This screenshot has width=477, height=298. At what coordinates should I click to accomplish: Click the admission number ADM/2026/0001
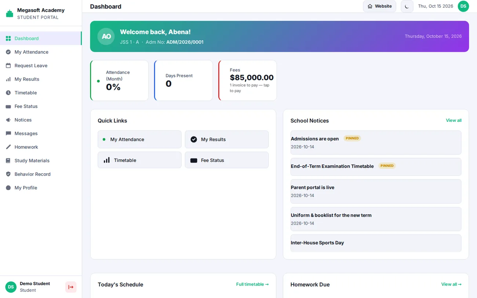point(185,42)
